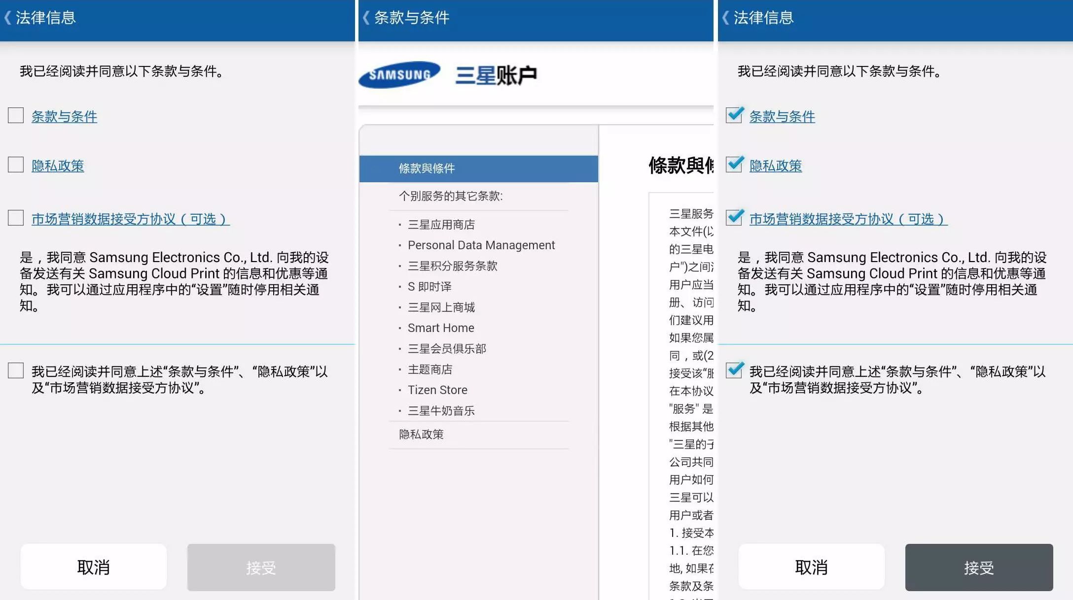Check the unchecked 条款与条件 checkbox on left screen
The image size is (1073, 600).
tap(16, 115)
